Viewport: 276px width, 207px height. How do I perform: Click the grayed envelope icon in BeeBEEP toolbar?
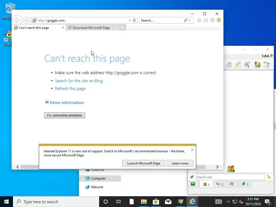[229, 64]
